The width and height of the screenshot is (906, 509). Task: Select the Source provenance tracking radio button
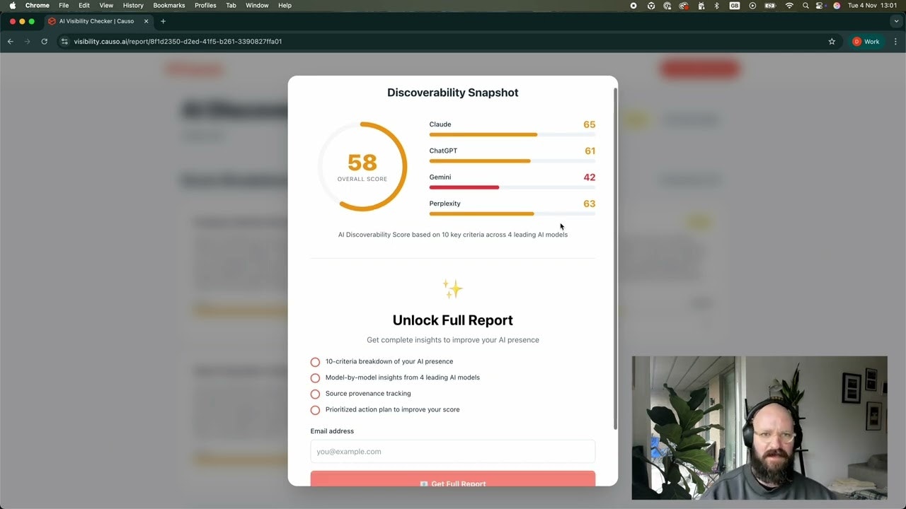(315, 394)
